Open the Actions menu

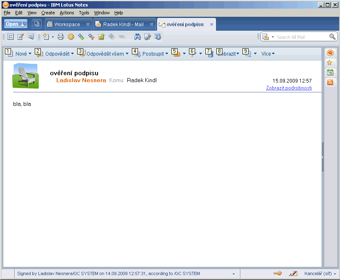coord(67,13)
